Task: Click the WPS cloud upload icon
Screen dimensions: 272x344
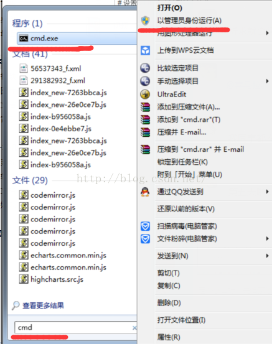Action: pyautogui.click(x=145, y=50)
